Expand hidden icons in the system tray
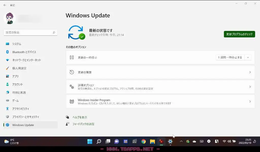Screen dimensions: 260x152 click(181, 142)
